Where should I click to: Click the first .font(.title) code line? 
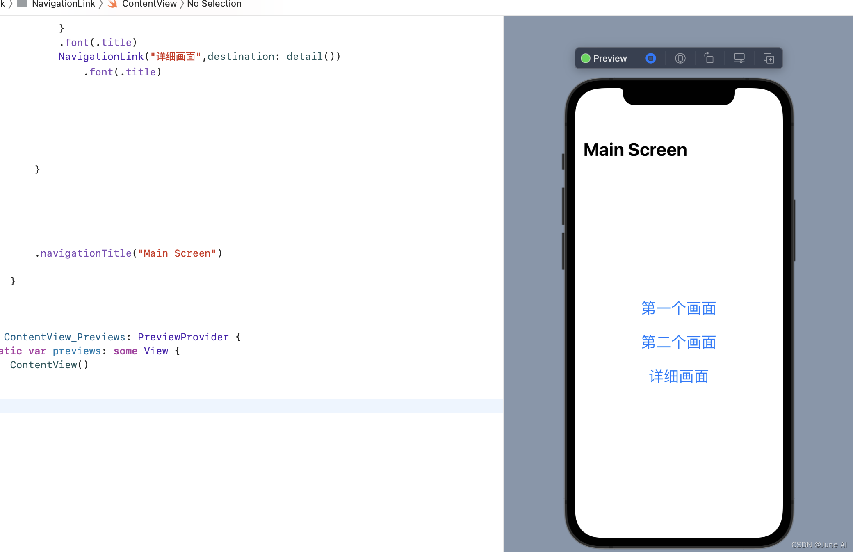(x=98, y=43)
